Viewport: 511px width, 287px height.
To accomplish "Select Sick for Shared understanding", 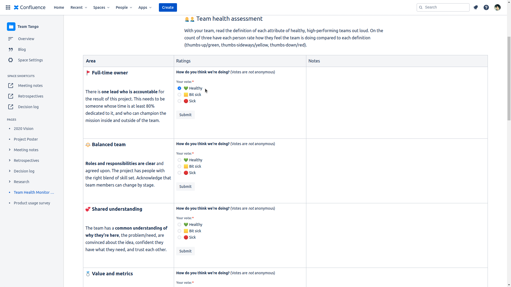I will tap(179, 237).
